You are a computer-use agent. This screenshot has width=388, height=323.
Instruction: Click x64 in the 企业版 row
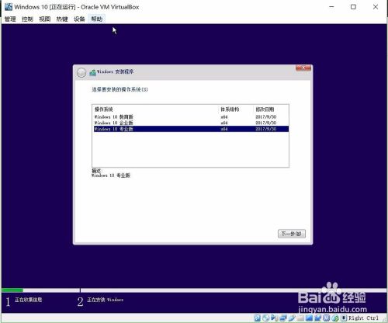224,123
